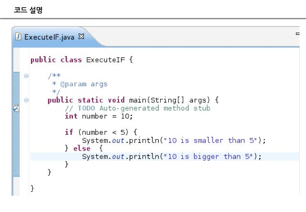This screenshot has width=306, height=212.
Task: Place cursor on 'public class ExecuteIF' line
Action: click(82, 60)
